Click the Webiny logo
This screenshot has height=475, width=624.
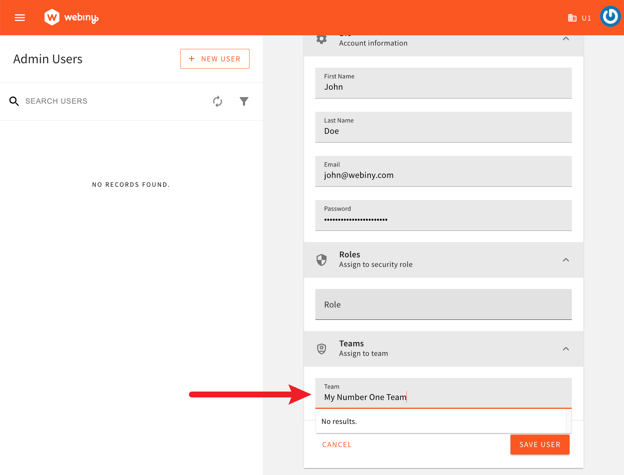tap(71, 17)
